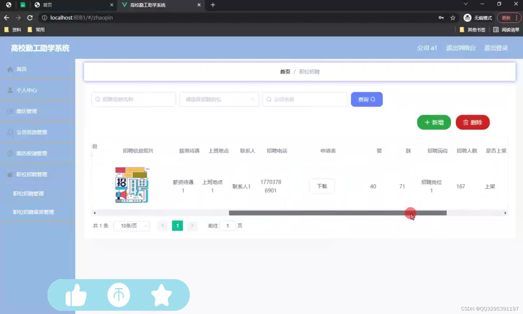Select the 首页 home icon in sidebar
The width and height of the screenshot is (523, 314).
pyautogui.click(x=10, y=69)
